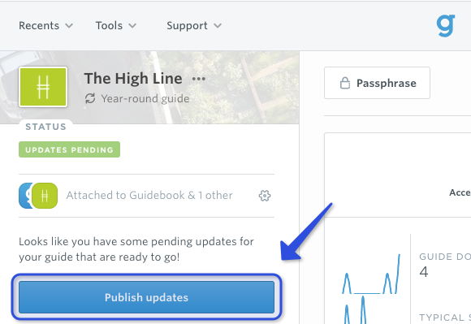Screen dimensions: 471x324
Task: Click 'Attached to Guidebook & 1 other' text
Action: pyautogui.click(x=149, y=196)
